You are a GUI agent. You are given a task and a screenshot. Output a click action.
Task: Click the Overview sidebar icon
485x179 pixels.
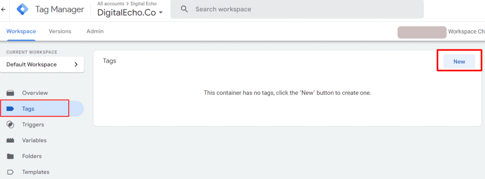tap(10, 93)
